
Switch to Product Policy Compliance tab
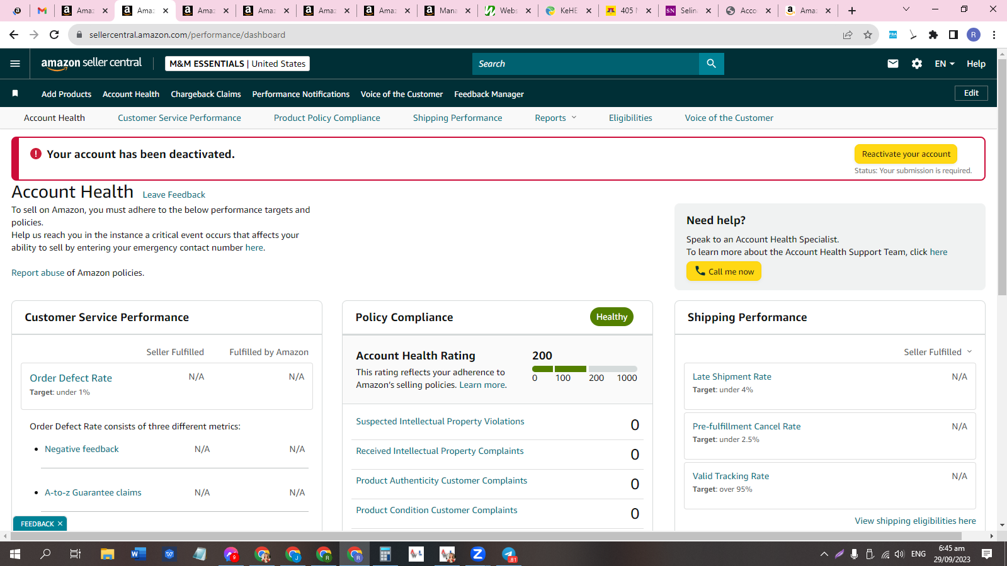327,118
